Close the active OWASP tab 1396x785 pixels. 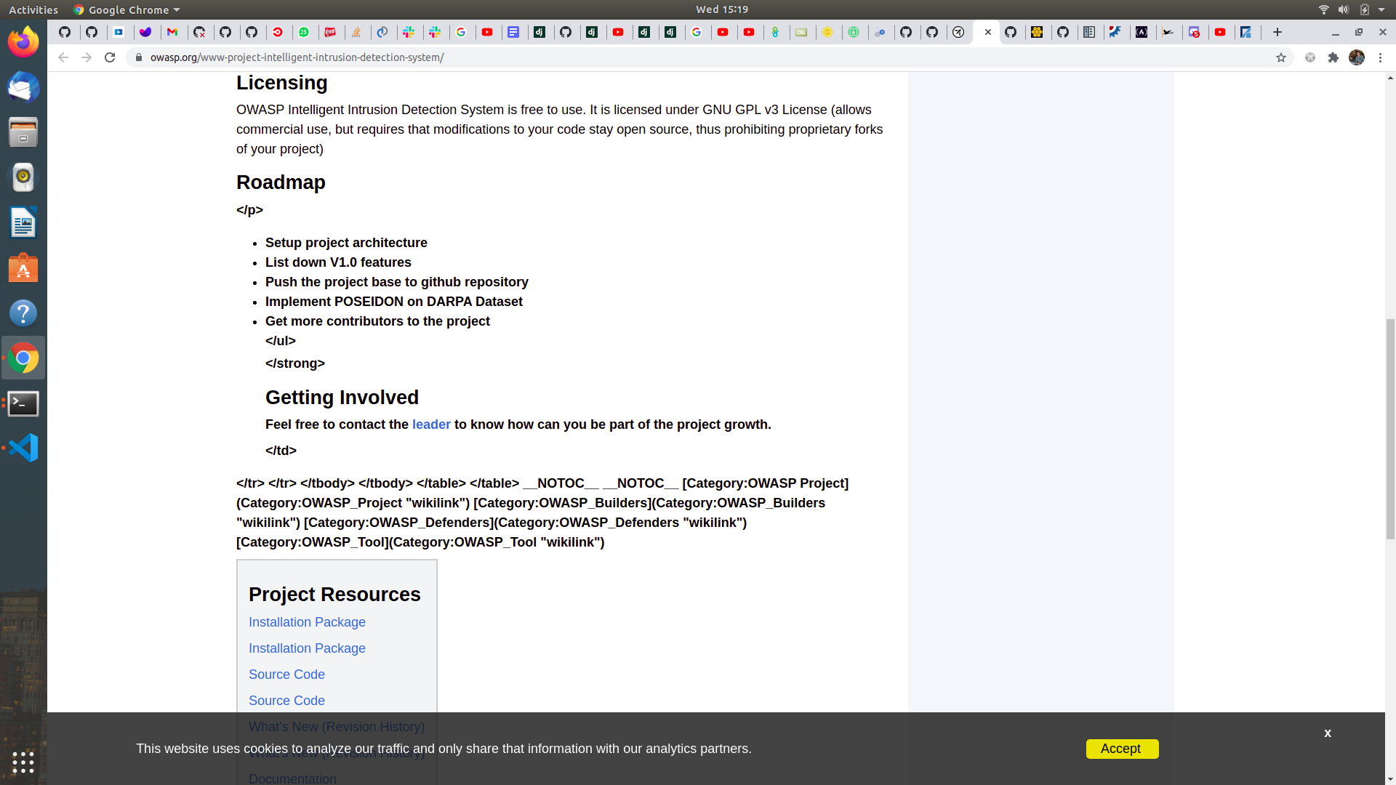(988, 32)
